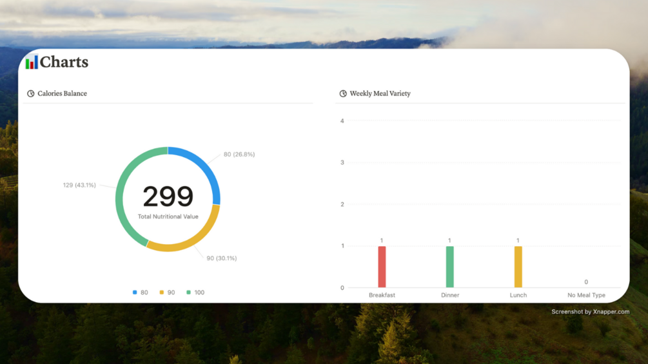648x364 pixels.
Task: Toggle the 80 legend label
Action: 144,292
